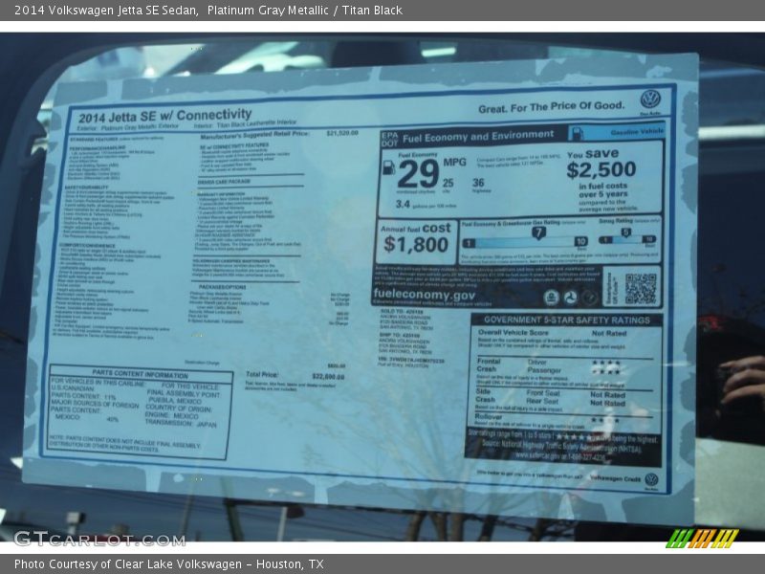Click the '$21,520.00' MSRP value

[x=342, y=133]
